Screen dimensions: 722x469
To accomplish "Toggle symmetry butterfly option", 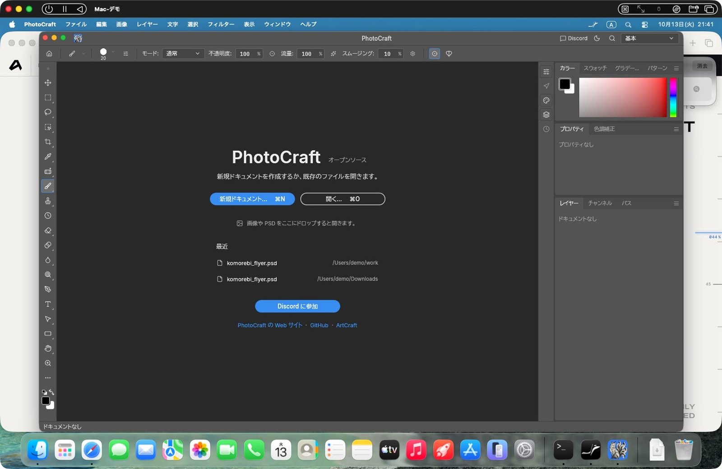I will click(x=449, y=54).
